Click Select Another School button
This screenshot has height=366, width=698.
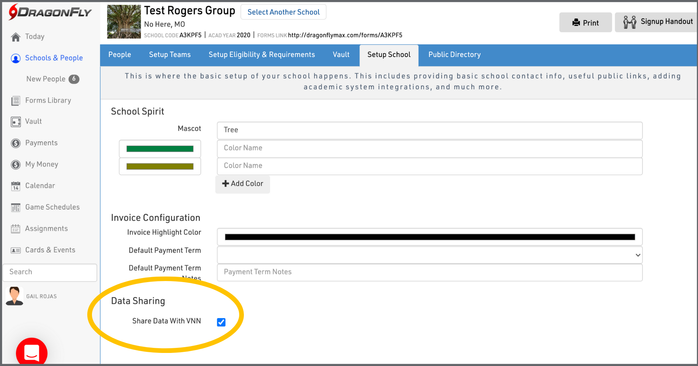click(283, 12)
